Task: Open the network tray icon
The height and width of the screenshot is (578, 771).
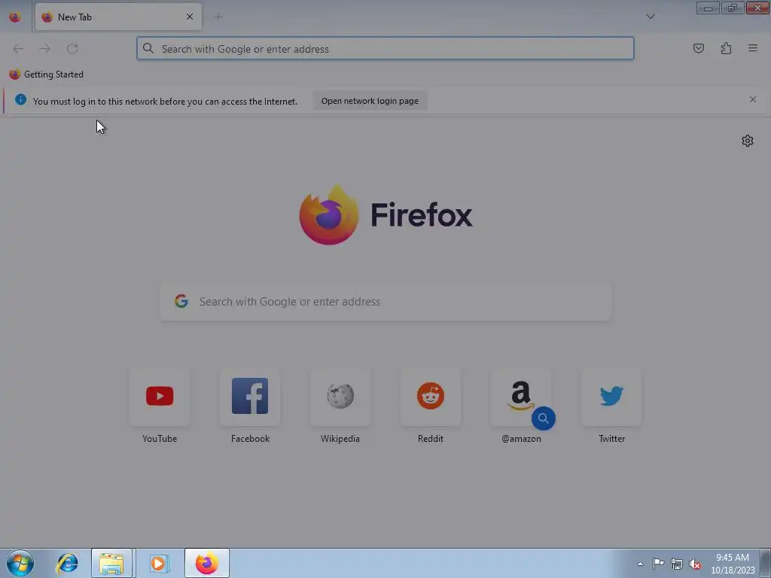Action: tap(677, 564)
